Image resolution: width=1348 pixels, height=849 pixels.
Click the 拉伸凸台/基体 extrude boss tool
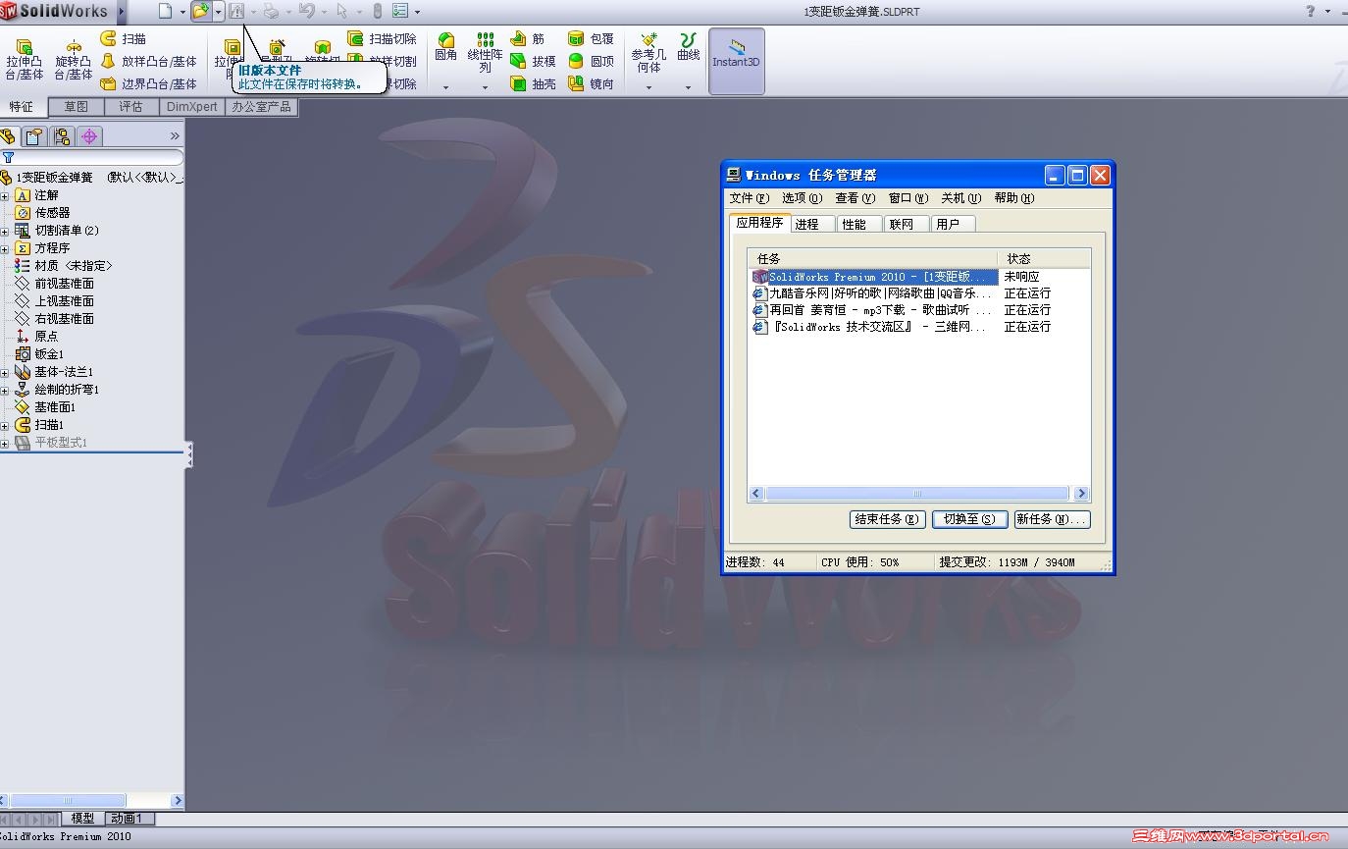coord(25,60)
